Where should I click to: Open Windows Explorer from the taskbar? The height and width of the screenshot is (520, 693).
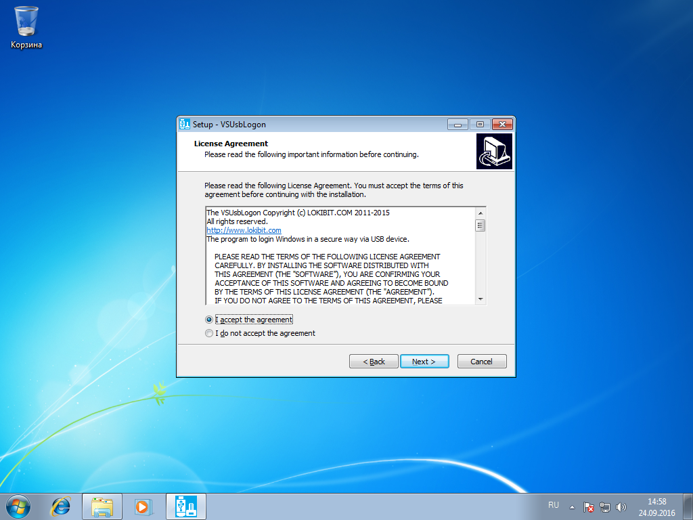(102, 506)
